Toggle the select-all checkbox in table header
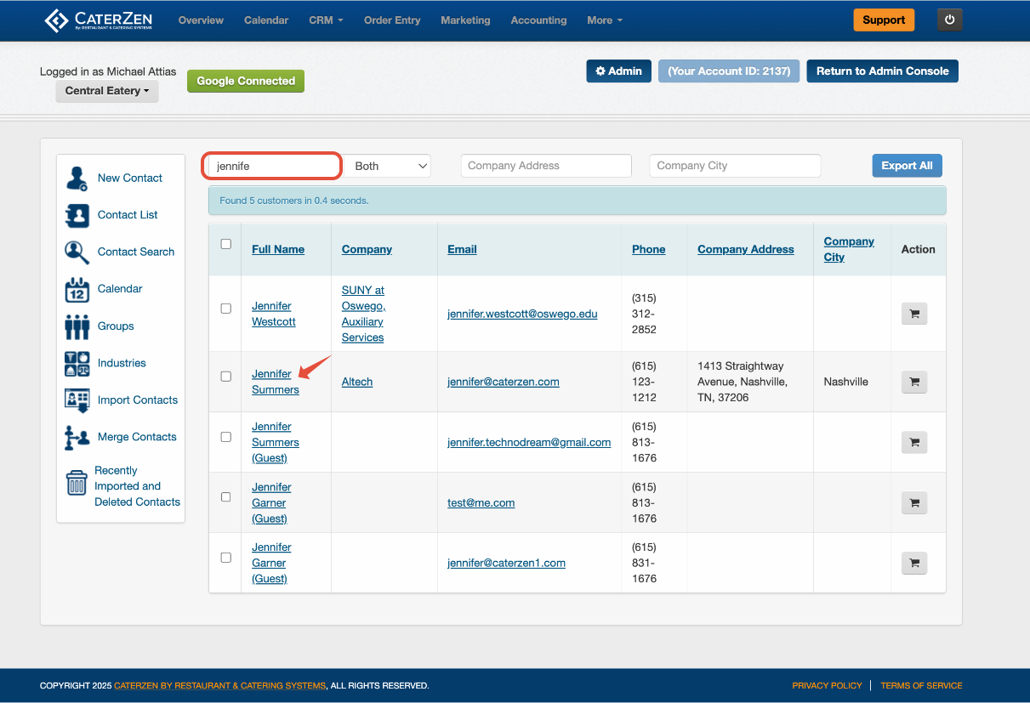Viewport: 1030px width, 703px height. click(225, 244)
